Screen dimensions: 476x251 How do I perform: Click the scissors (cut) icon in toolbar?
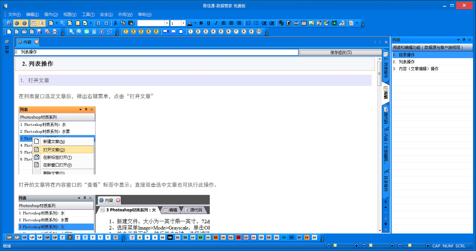(x=116, y=23)
